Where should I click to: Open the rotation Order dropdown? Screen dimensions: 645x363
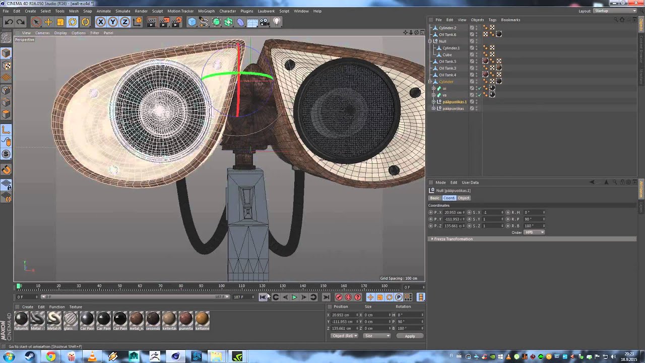[535, 232]
